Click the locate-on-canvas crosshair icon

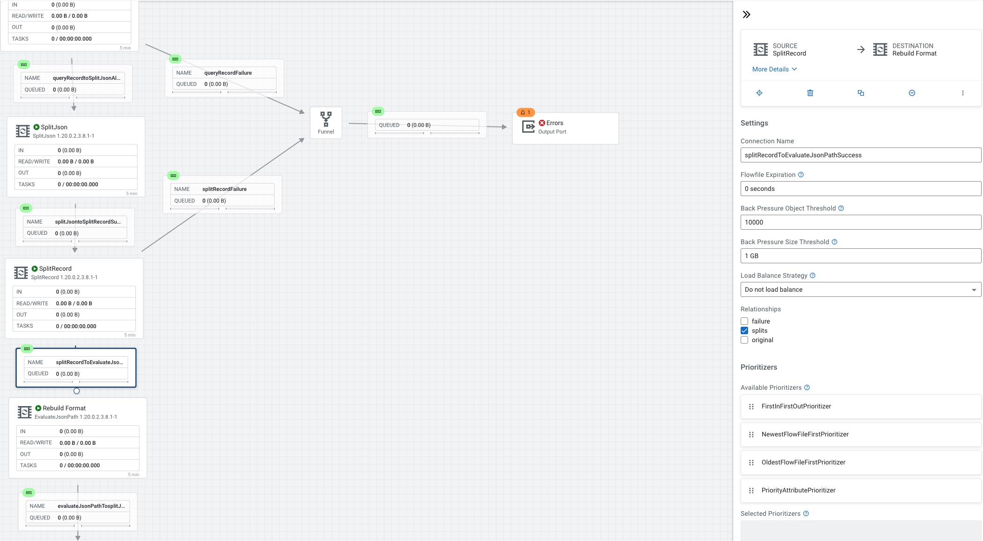pos(759,93)
